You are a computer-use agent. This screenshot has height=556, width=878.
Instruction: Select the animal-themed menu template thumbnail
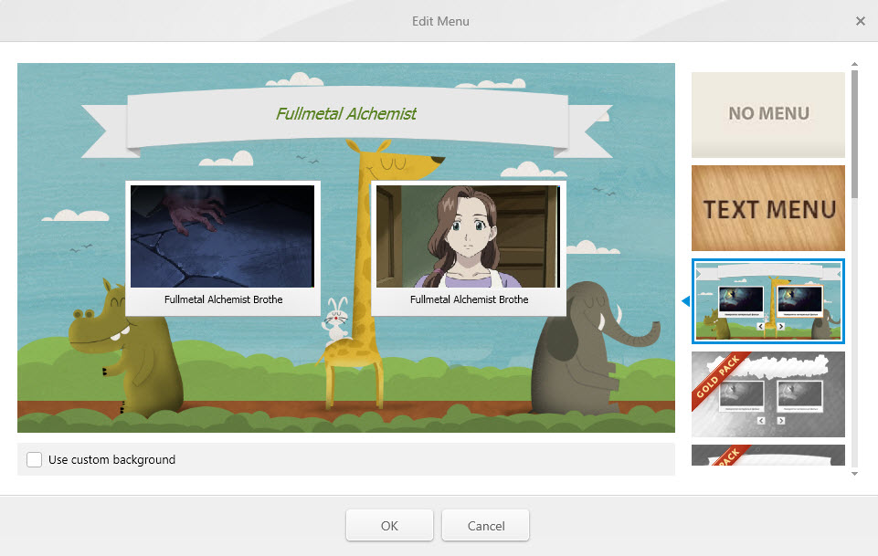coord(767,301)
